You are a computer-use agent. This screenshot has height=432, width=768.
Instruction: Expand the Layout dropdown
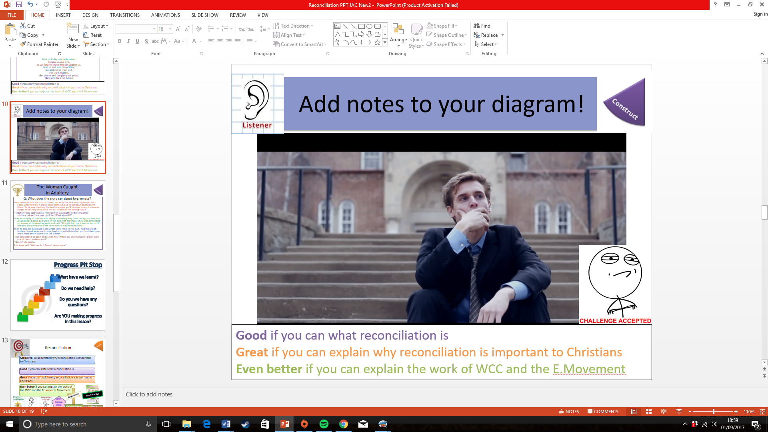point(95,26)
